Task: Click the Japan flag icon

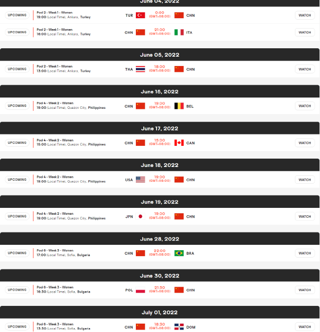Action: click(x=140, y=216)
